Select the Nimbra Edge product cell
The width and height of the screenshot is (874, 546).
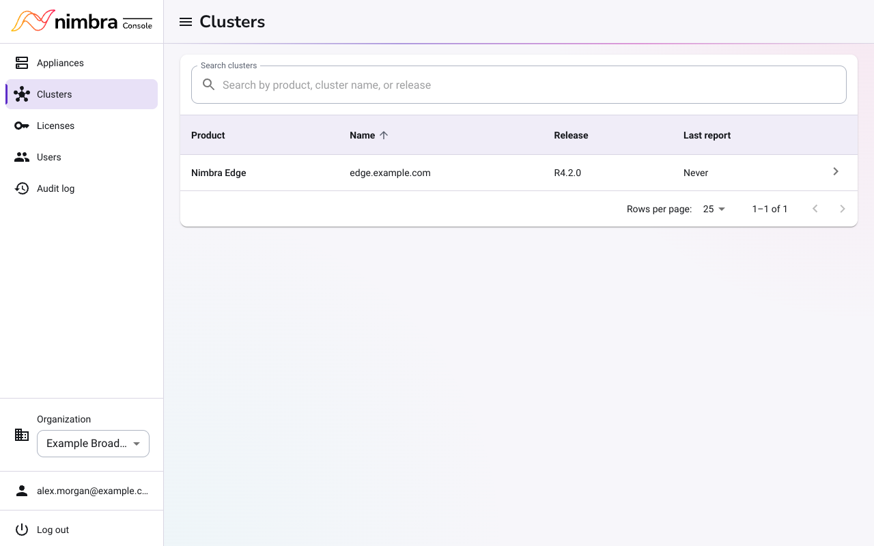218,173
